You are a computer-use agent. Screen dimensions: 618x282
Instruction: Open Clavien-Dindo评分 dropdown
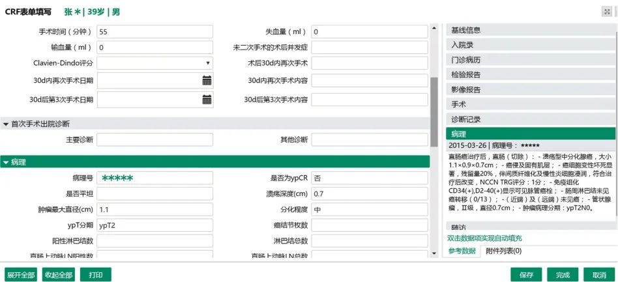[x=155, y=63]
